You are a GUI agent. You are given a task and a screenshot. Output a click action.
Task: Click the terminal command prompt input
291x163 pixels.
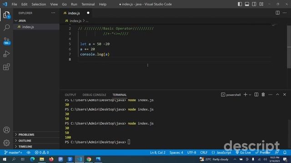129,142
